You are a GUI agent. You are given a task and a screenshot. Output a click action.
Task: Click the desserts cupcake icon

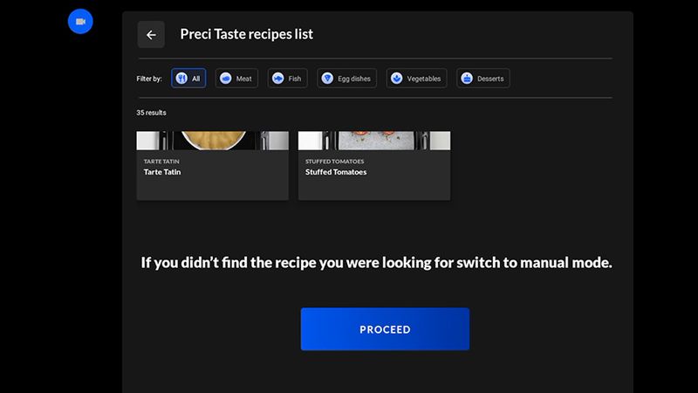click(467, 79)
